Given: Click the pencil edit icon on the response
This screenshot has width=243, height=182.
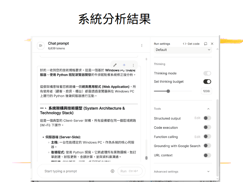Looking at the screenshot, I should [115, 65].
